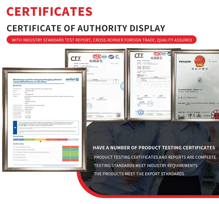Viewport: 219px width, 204px height.
Task: Click the red industry standard test report banner
Action: (102, 40)
